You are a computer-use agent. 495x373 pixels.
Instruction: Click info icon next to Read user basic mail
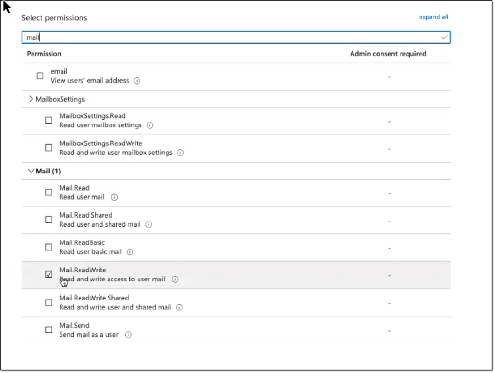click(130, 252)
